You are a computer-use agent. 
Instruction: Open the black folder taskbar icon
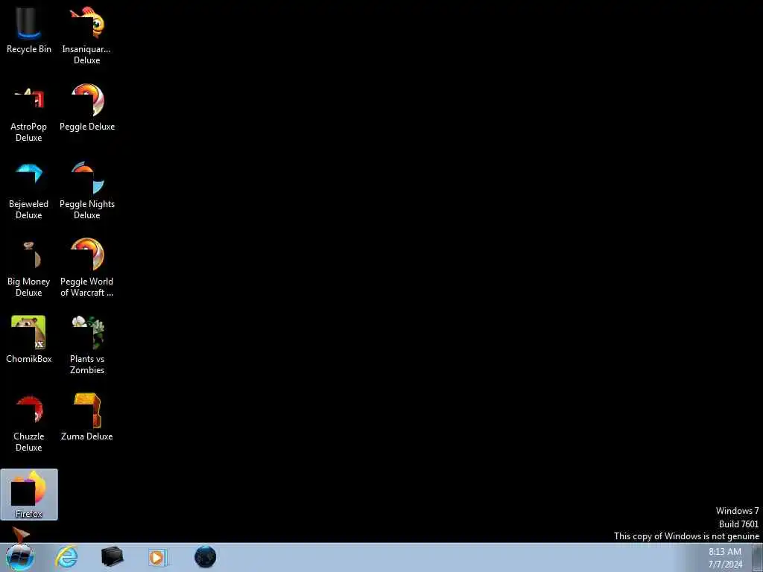(x=112, y=557)
